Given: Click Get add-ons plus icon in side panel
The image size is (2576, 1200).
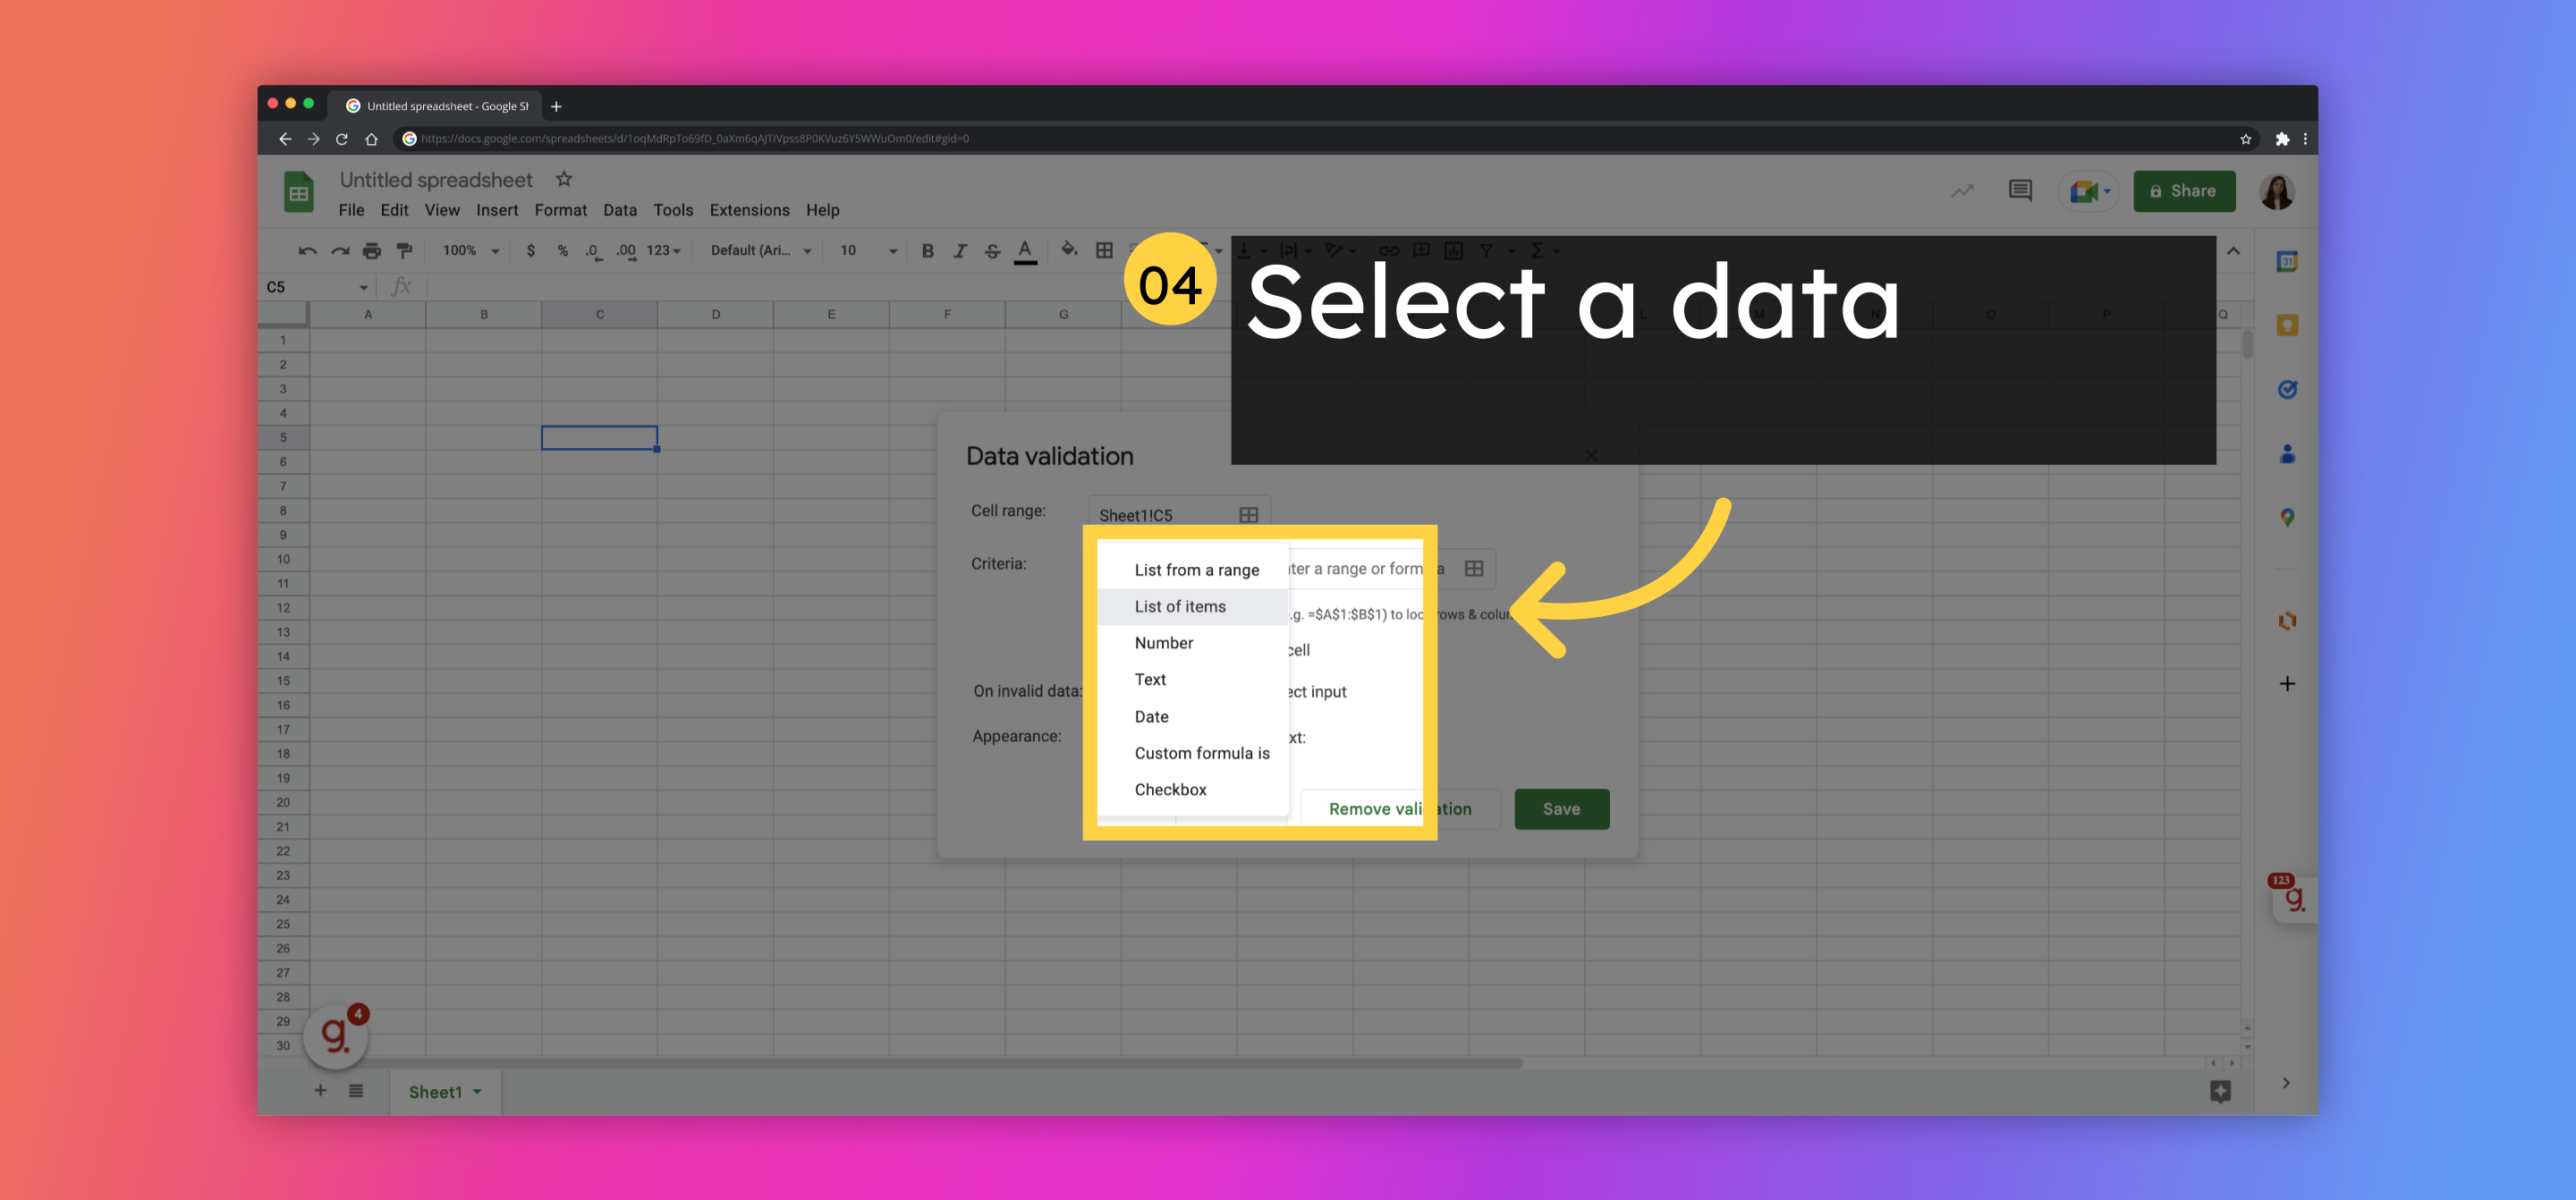Looking at the screenshot, I should click(2287, 684).
